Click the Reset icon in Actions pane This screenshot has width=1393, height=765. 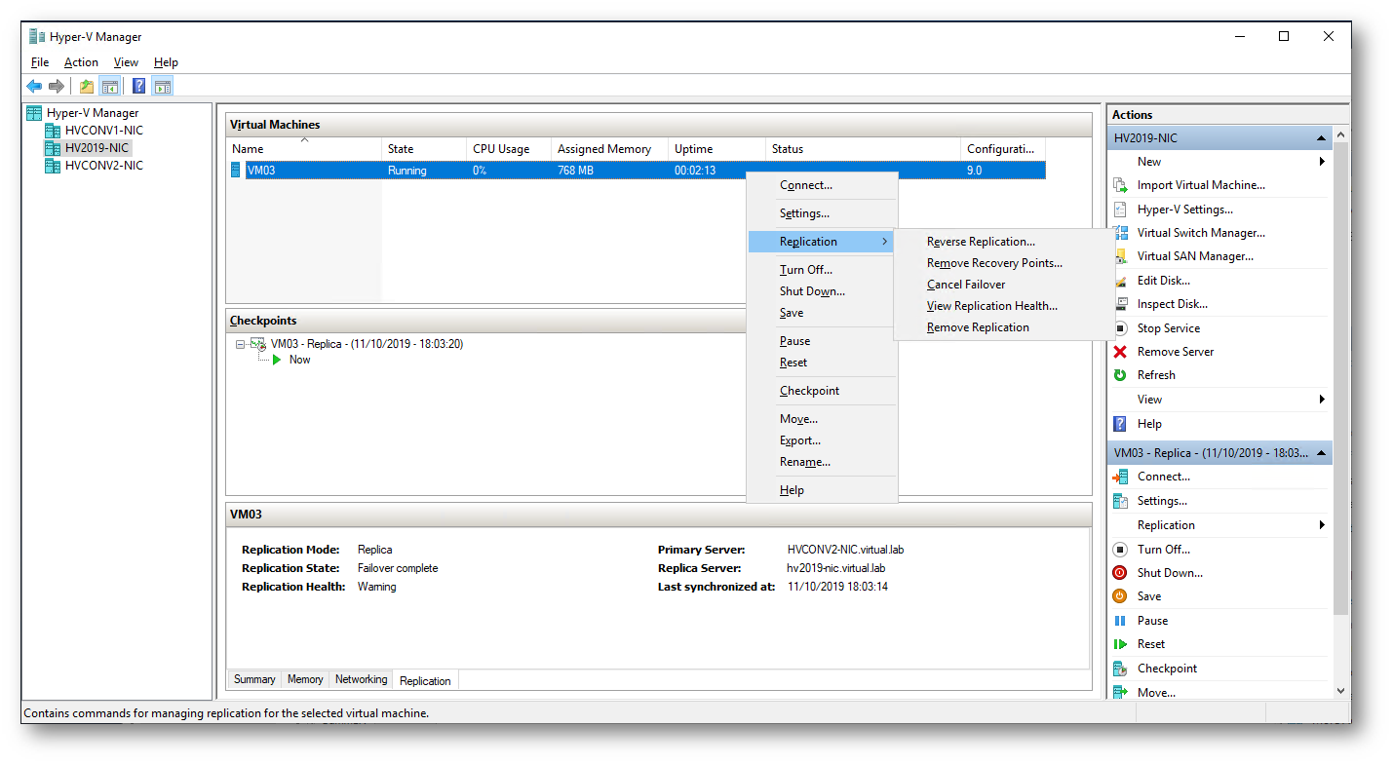click(1120, 644)
